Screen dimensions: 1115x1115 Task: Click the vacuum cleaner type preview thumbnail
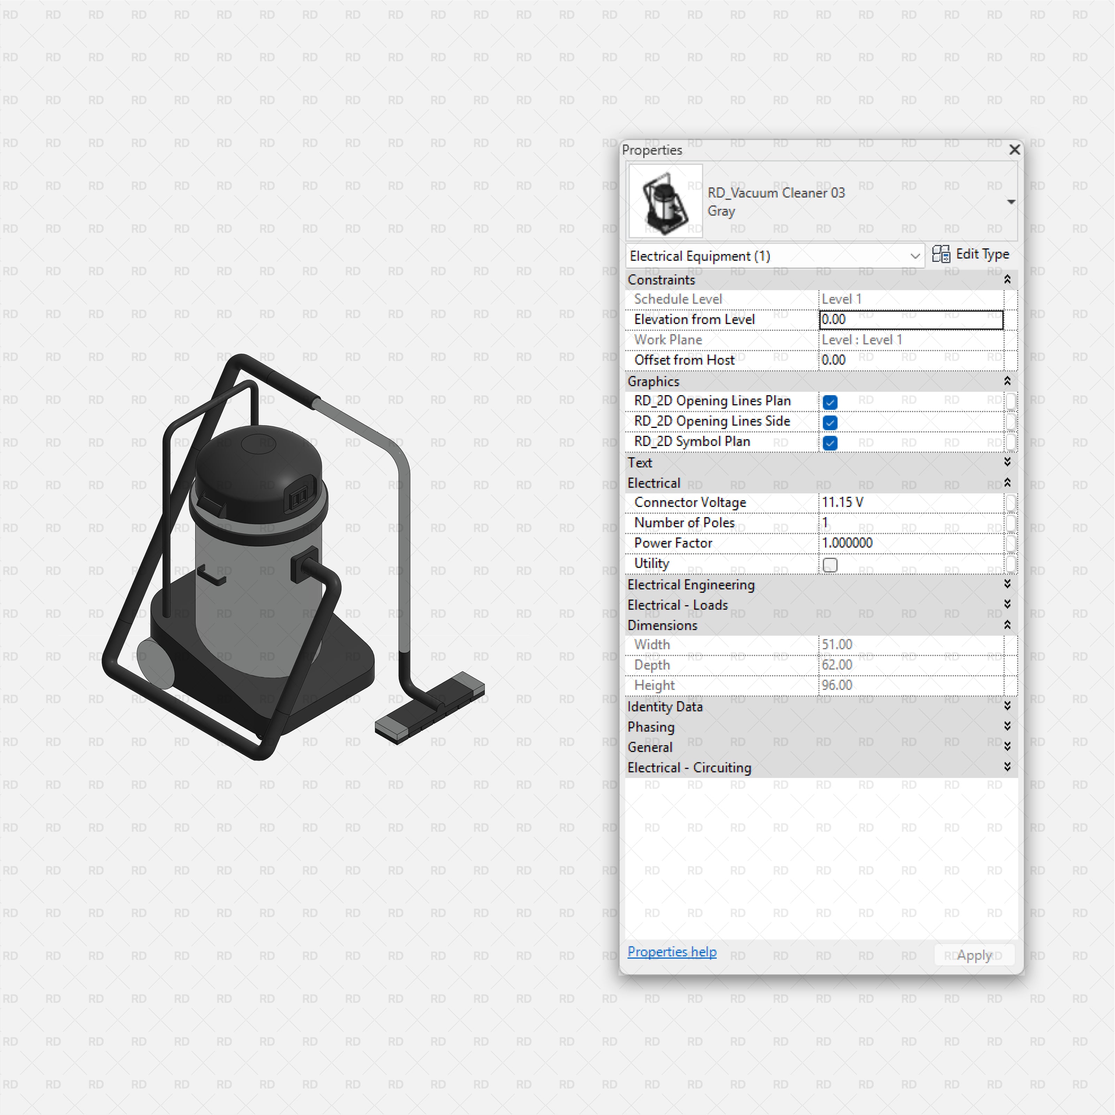pyautogui.click(x=665, y=200)
